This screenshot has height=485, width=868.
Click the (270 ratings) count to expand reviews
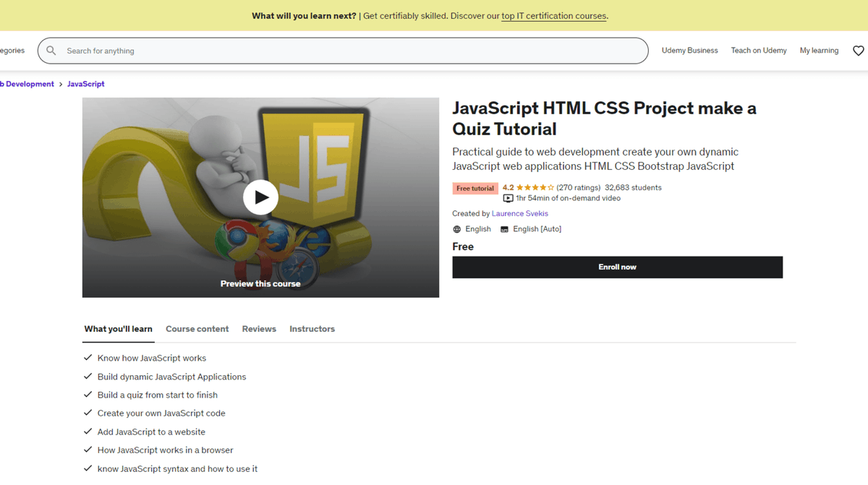[x=580, y=186]
